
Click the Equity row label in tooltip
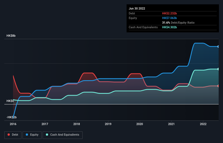click(x=133, y=18)
